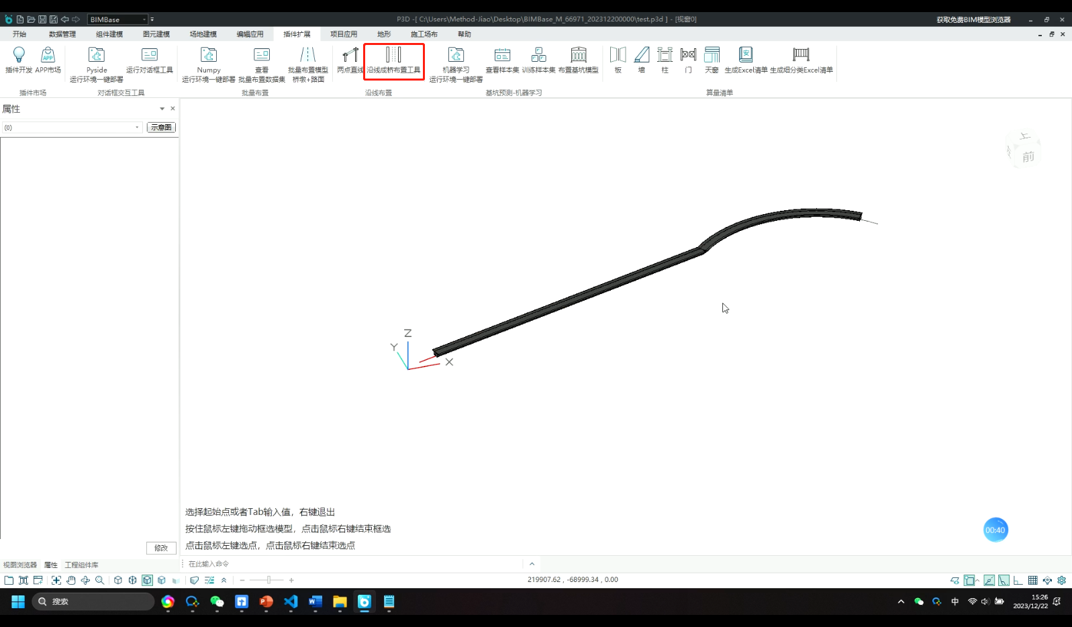
Task: Toggle the grid display in status bar
Action: click(1032, 580)
